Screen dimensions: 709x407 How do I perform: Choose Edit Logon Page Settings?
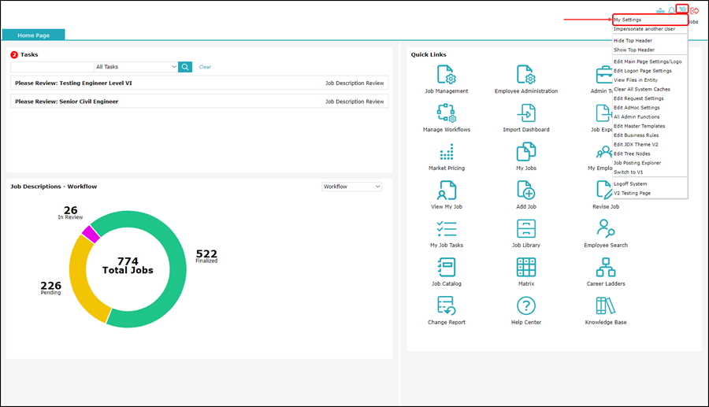643,71
